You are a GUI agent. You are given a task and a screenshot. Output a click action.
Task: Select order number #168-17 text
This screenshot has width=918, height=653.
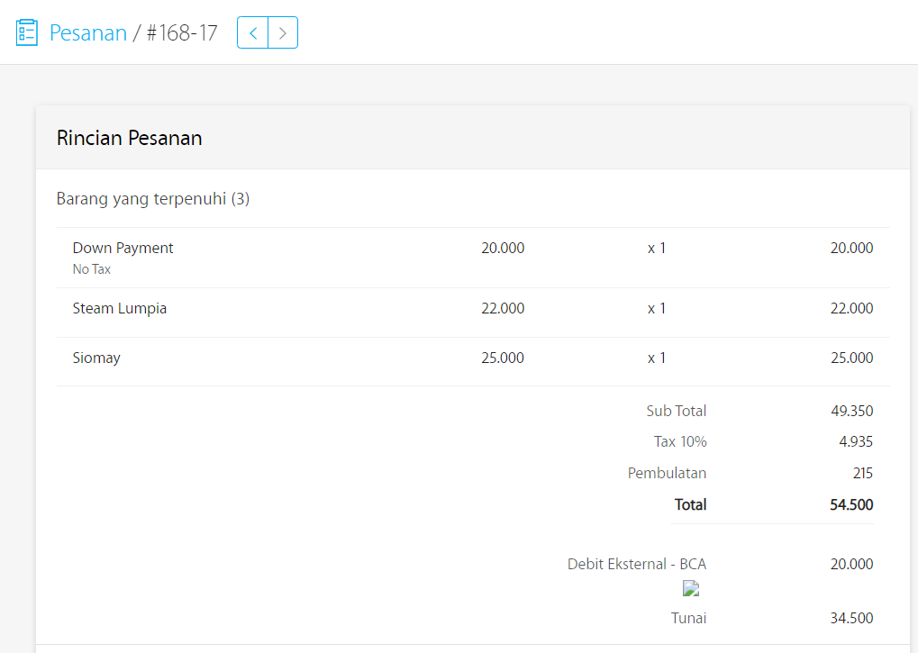click(x=182, y=33)
